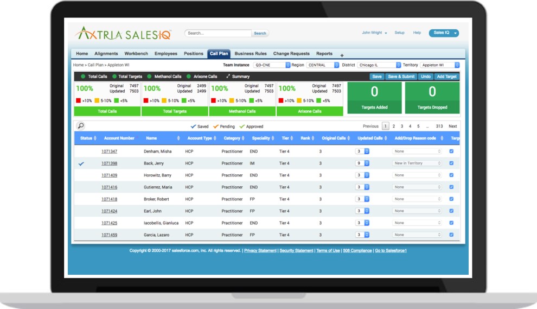Click the Axtria SalesIQ logo
The image size is (537, 309).
124,34
